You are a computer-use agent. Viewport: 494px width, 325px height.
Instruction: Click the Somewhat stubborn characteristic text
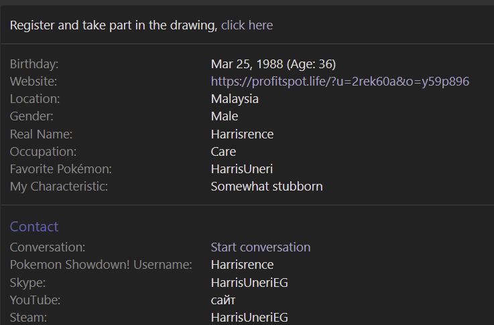pyautogui.click(x=267, y=187)
